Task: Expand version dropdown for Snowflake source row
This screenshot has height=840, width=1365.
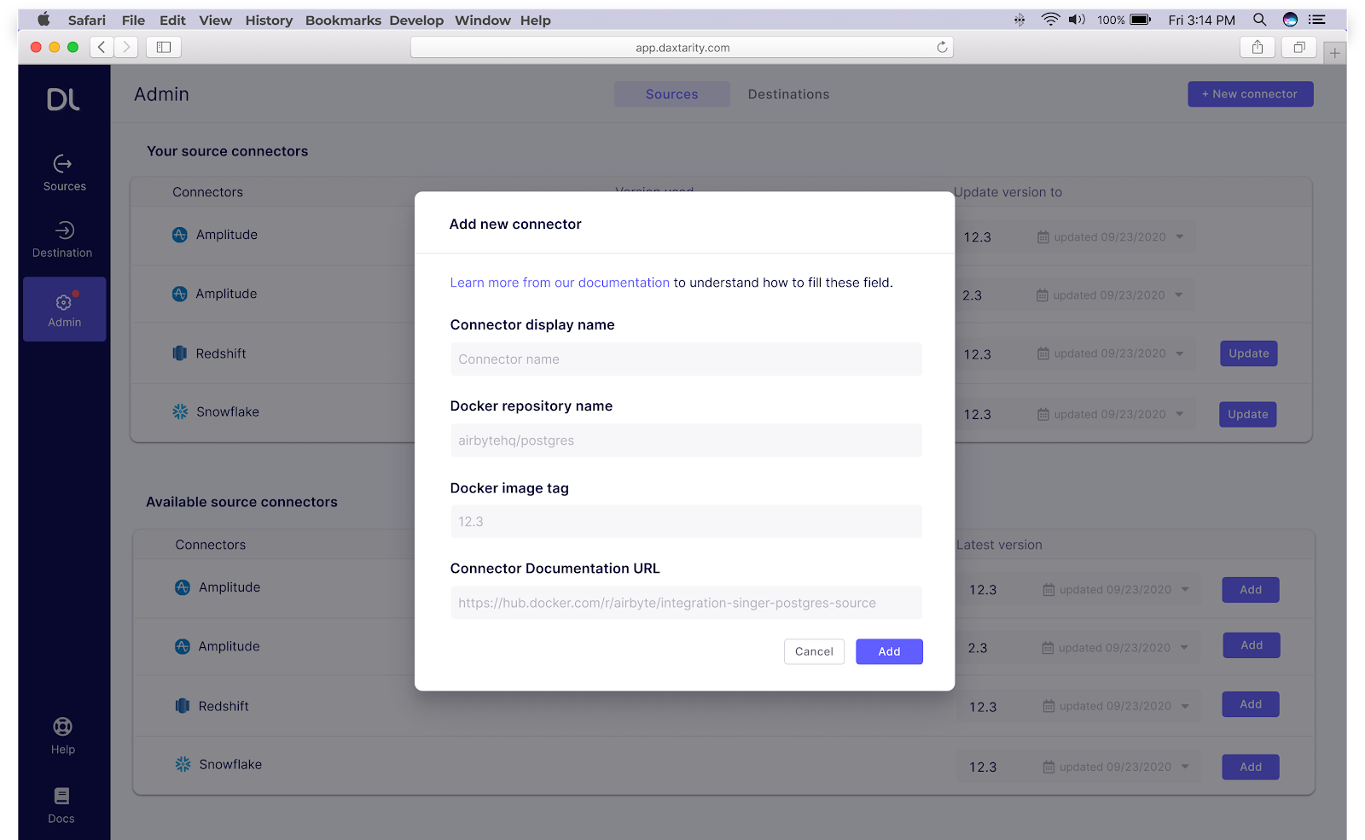Action: [1179, 414]
